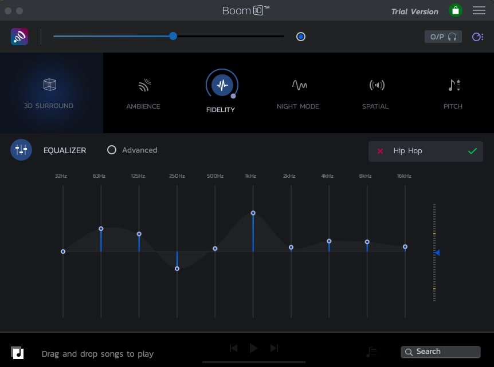
Task: Click the Search songs field
Action: tap(441, 352)
